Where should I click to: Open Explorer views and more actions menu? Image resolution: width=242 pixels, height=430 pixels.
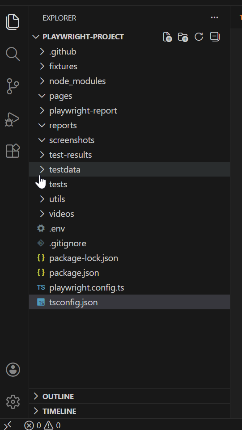214,18
